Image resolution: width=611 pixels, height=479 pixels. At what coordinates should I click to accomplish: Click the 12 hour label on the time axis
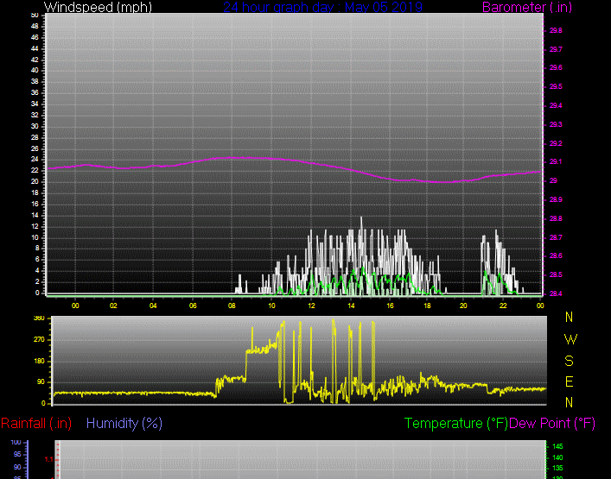(311, 306)
